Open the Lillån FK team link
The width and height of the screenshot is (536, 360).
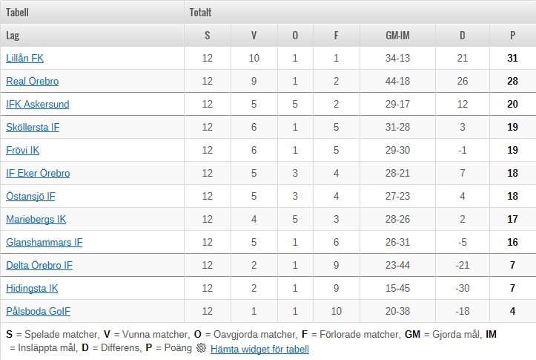click(x=25, y=58)
